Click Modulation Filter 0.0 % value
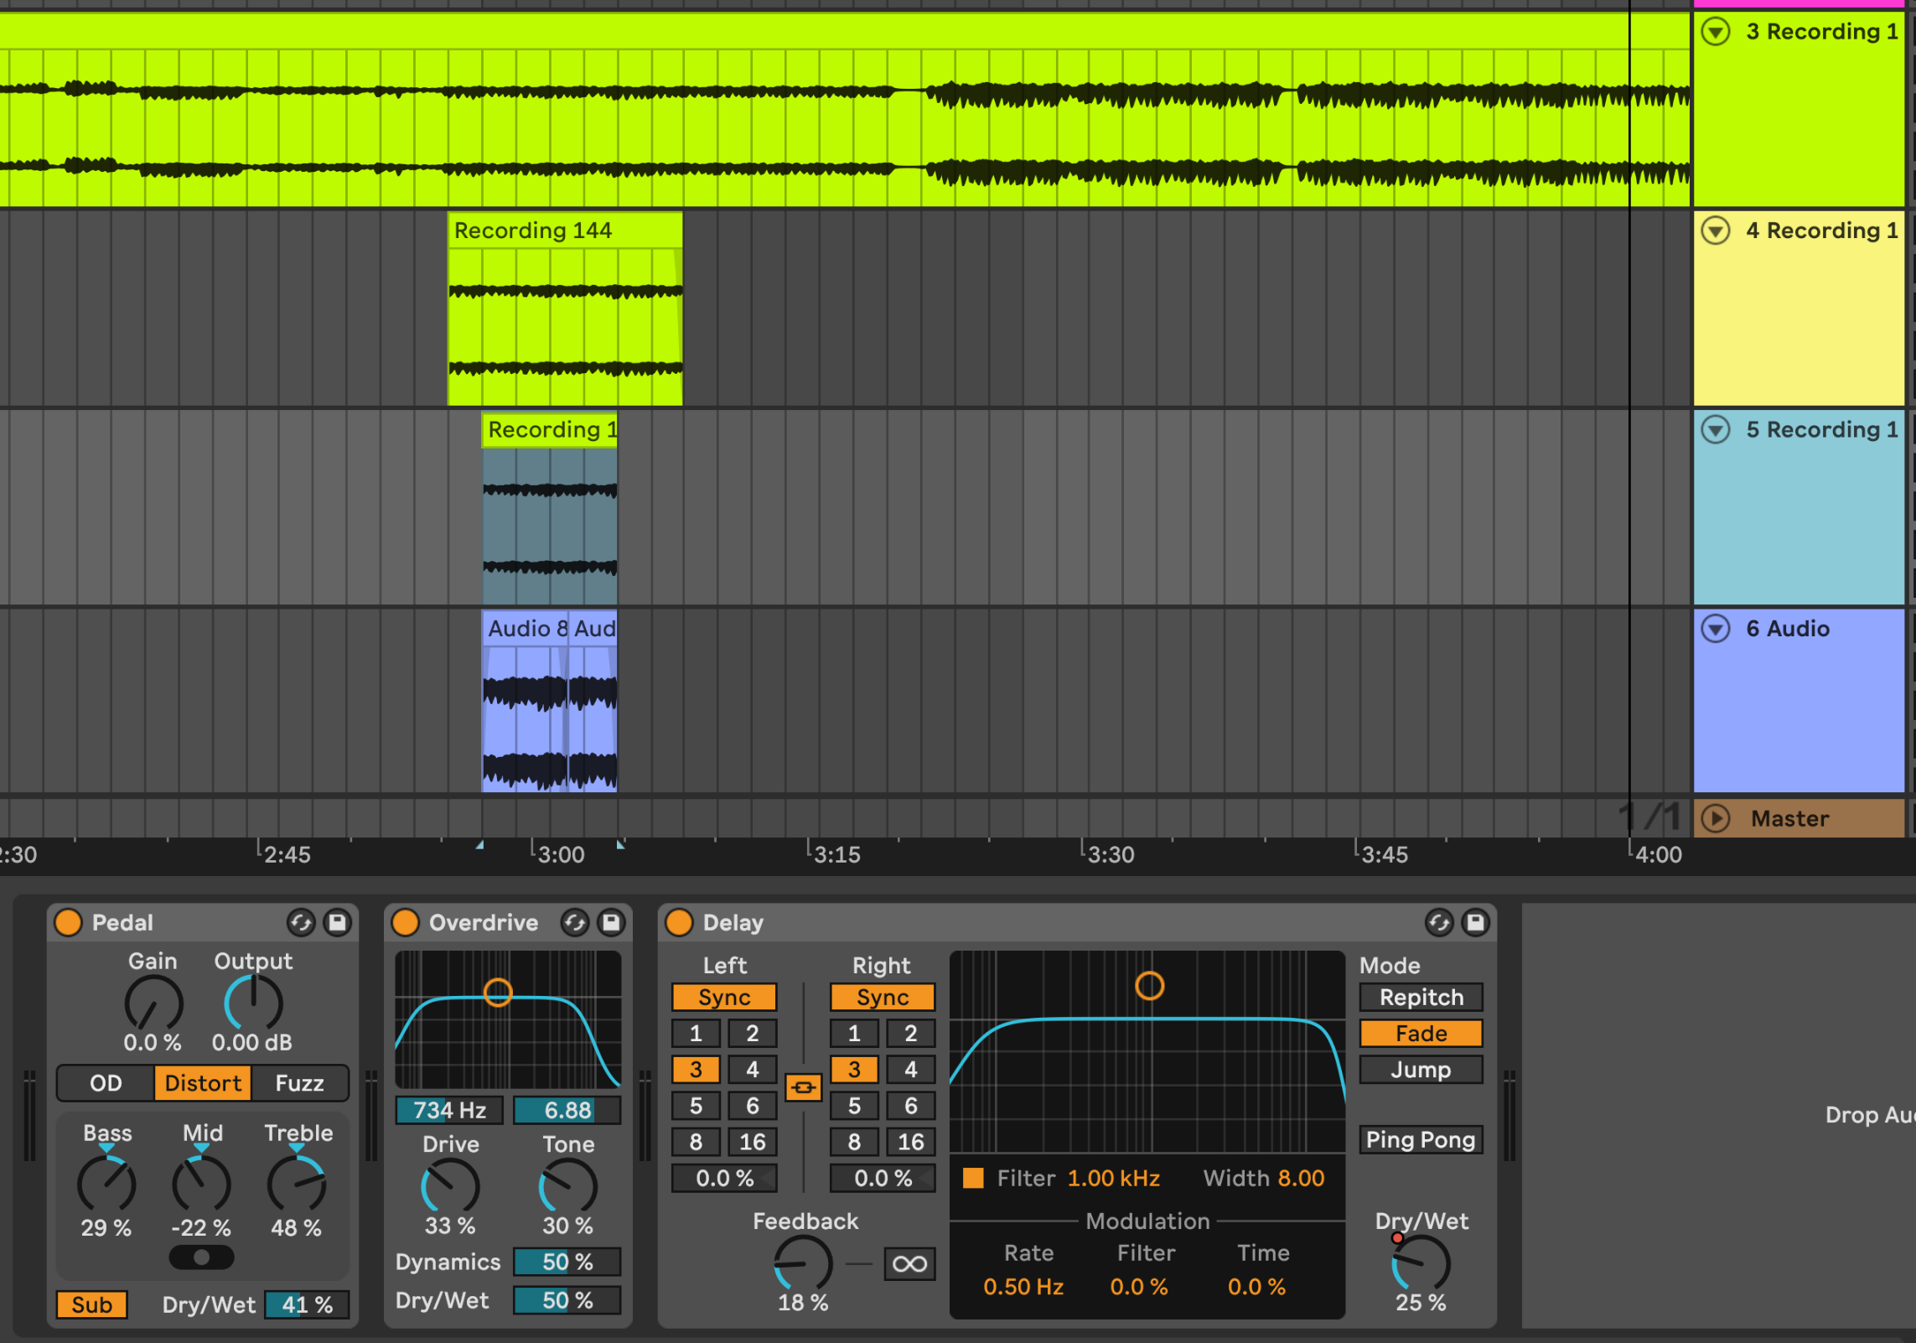Screen dimensions: 1916x1343 tap(1139, 1286)
